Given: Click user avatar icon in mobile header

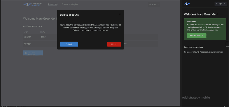Looking at the screenshot, I should pyautogui.click(x=217, y=4).
